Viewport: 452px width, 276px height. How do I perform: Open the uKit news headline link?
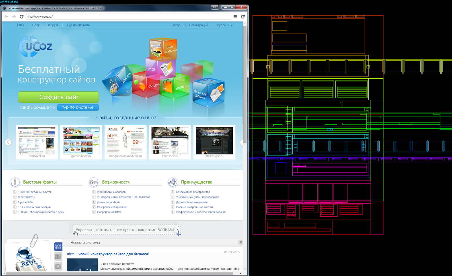pos(108,254)
